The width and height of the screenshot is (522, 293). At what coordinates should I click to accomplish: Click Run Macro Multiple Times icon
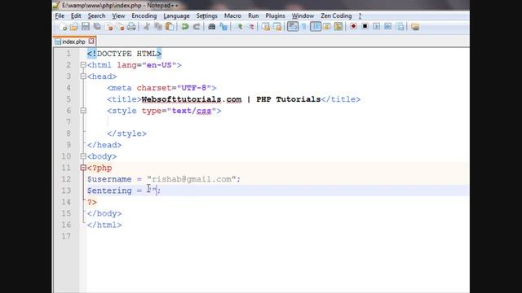(x=388, y=27)
